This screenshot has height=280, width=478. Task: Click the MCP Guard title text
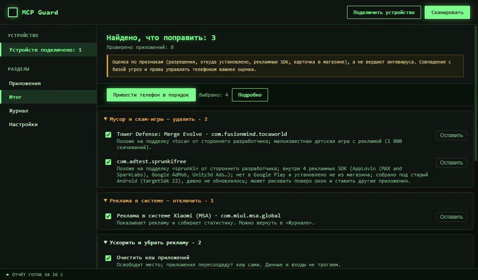40,12
